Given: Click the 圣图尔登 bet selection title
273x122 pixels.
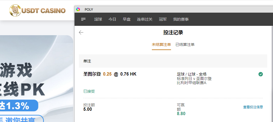Looking at the screenshot, I should (92, 74).
